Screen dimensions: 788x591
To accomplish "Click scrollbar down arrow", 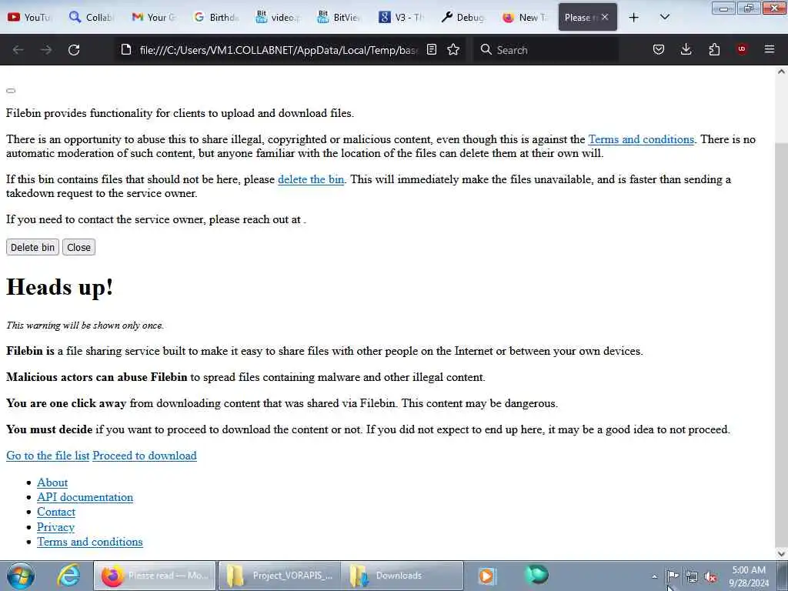I will click(781, 553).
